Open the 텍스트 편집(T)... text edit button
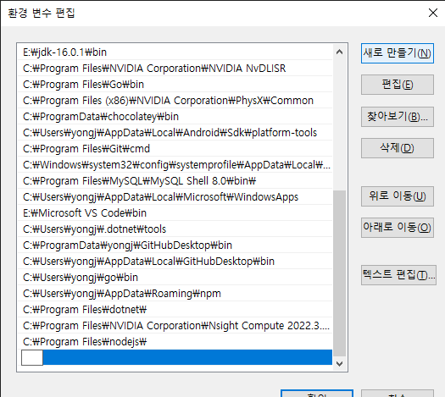This screenshot has width=445, height=397. click(398, 275)
